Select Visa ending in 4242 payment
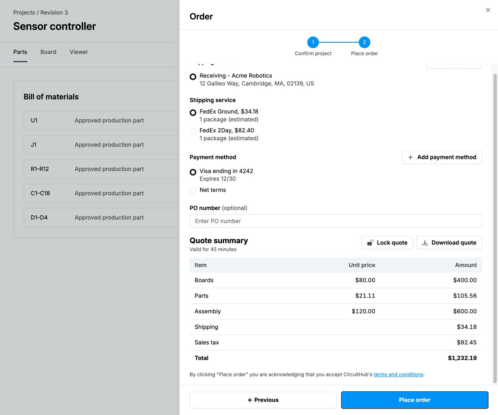 point(193,172)
